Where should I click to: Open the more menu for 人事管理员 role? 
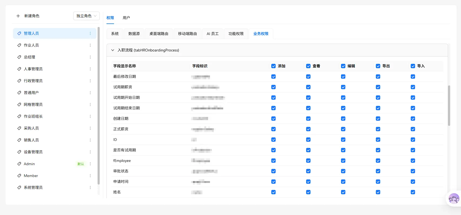(x=90, y=69)
